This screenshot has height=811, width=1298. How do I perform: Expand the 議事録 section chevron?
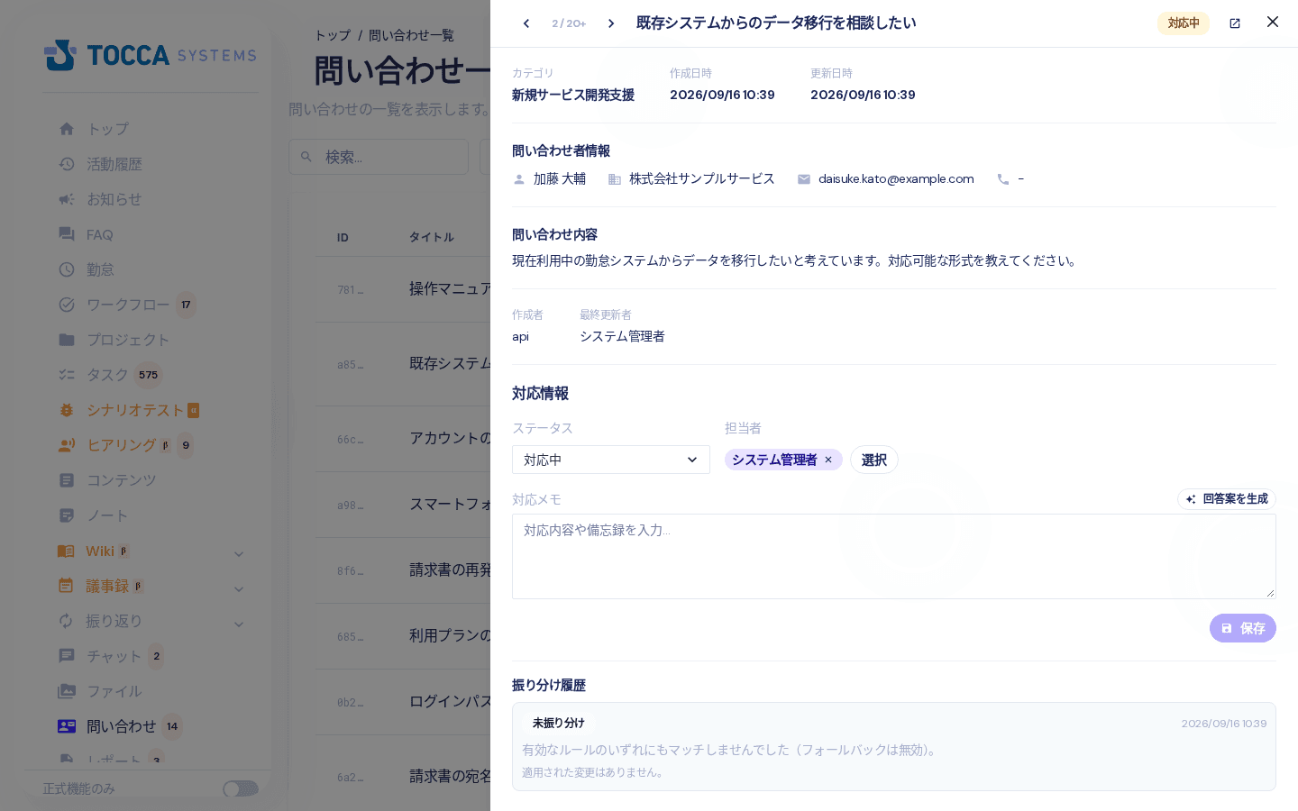(x=239, y=588)
